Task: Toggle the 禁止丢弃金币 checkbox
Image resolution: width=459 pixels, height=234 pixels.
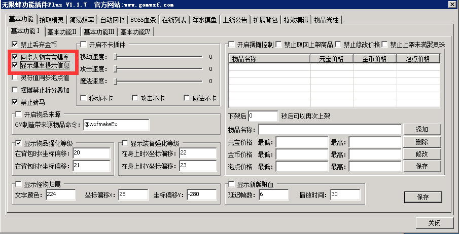Action: click(15, 45)
